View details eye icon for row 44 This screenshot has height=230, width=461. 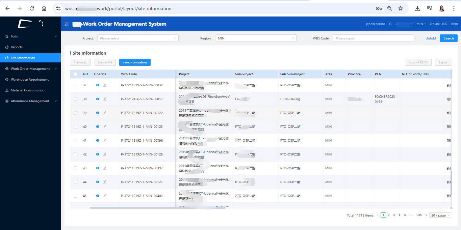(x=98, y=182)
